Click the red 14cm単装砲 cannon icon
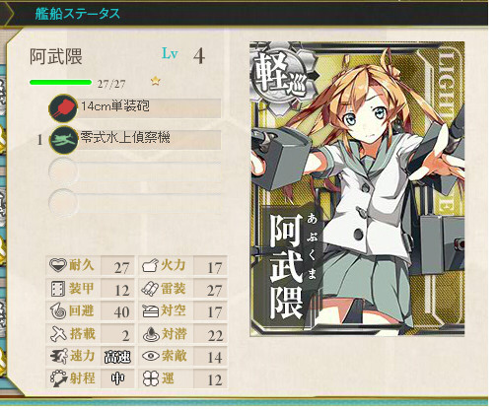 [x=63, y=108]
